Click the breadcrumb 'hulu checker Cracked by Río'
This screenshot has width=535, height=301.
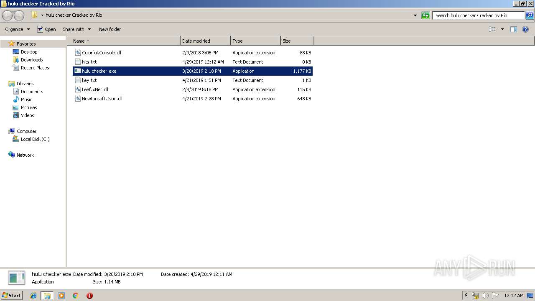[74, 15]
